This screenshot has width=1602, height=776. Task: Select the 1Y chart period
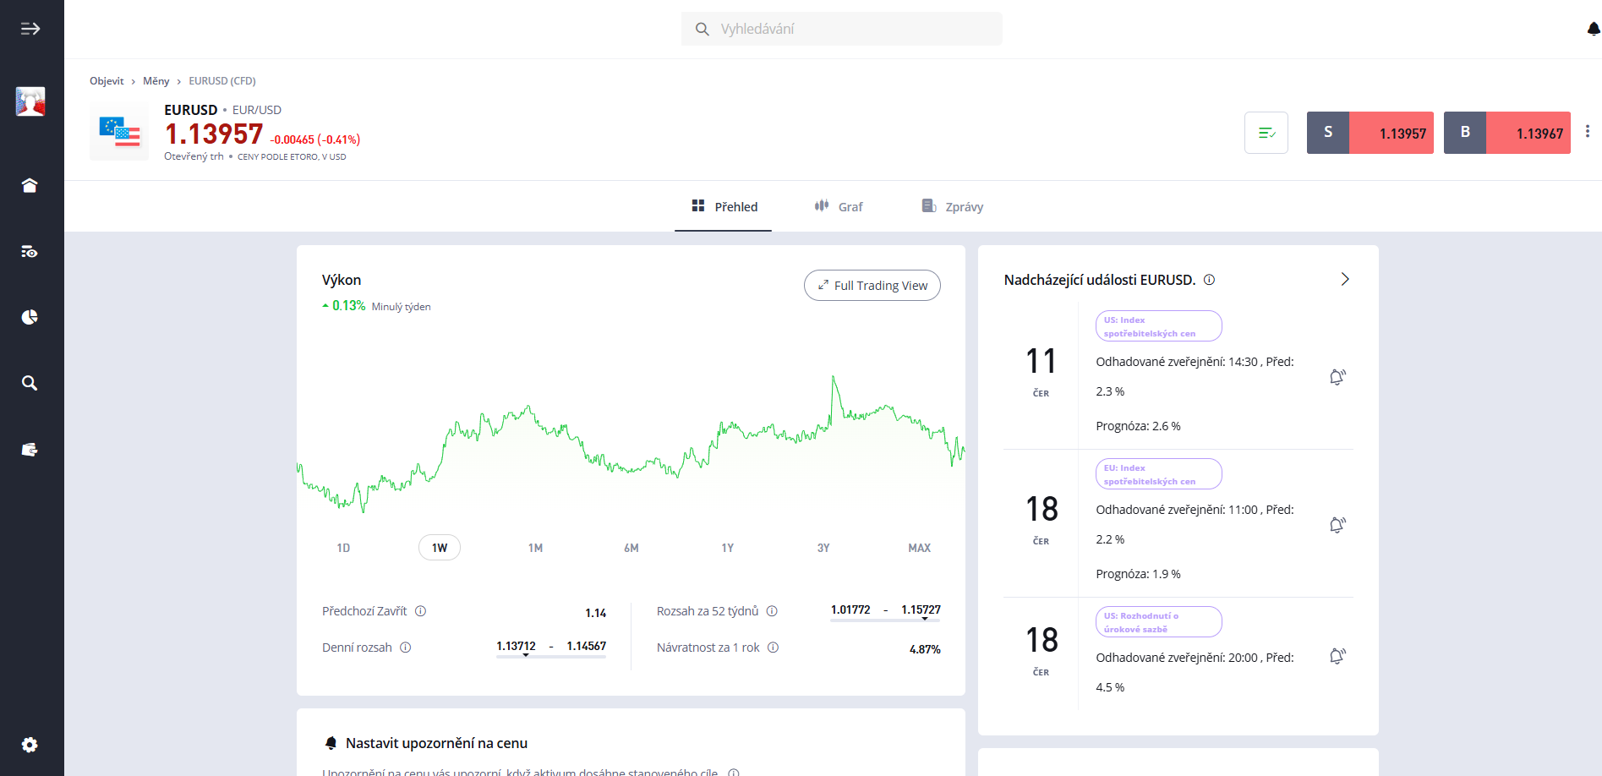[728, 548]
